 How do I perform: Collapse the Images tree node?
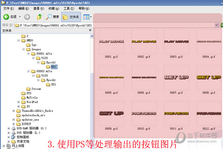coord(24,49)
